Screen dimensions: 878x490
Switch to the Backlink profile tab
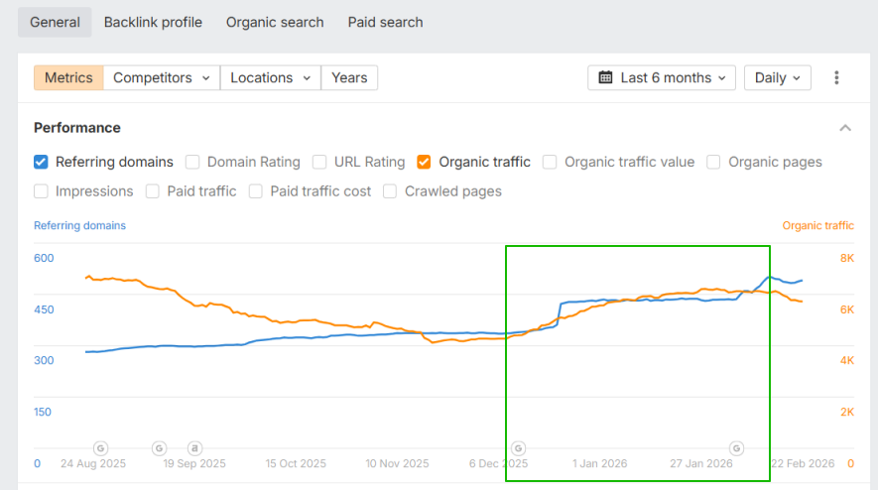pyautogui.click(x=153, y=22)
